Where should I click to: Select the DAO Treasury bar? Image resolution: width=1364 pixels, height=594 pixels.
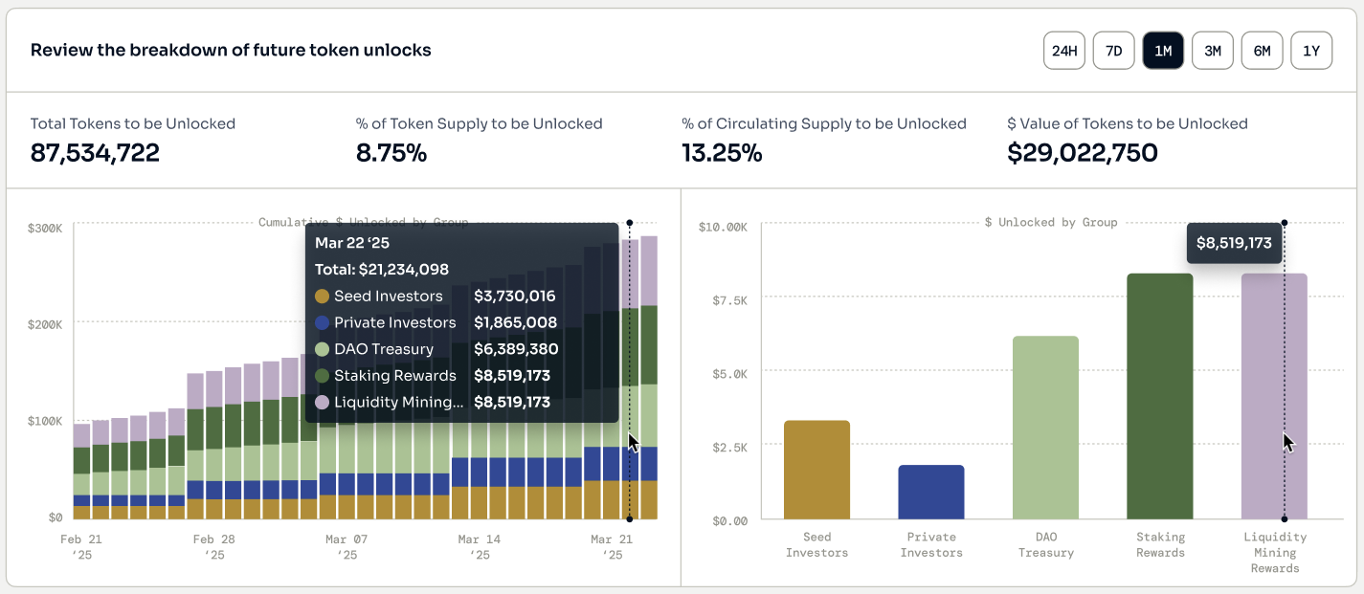1045,428
